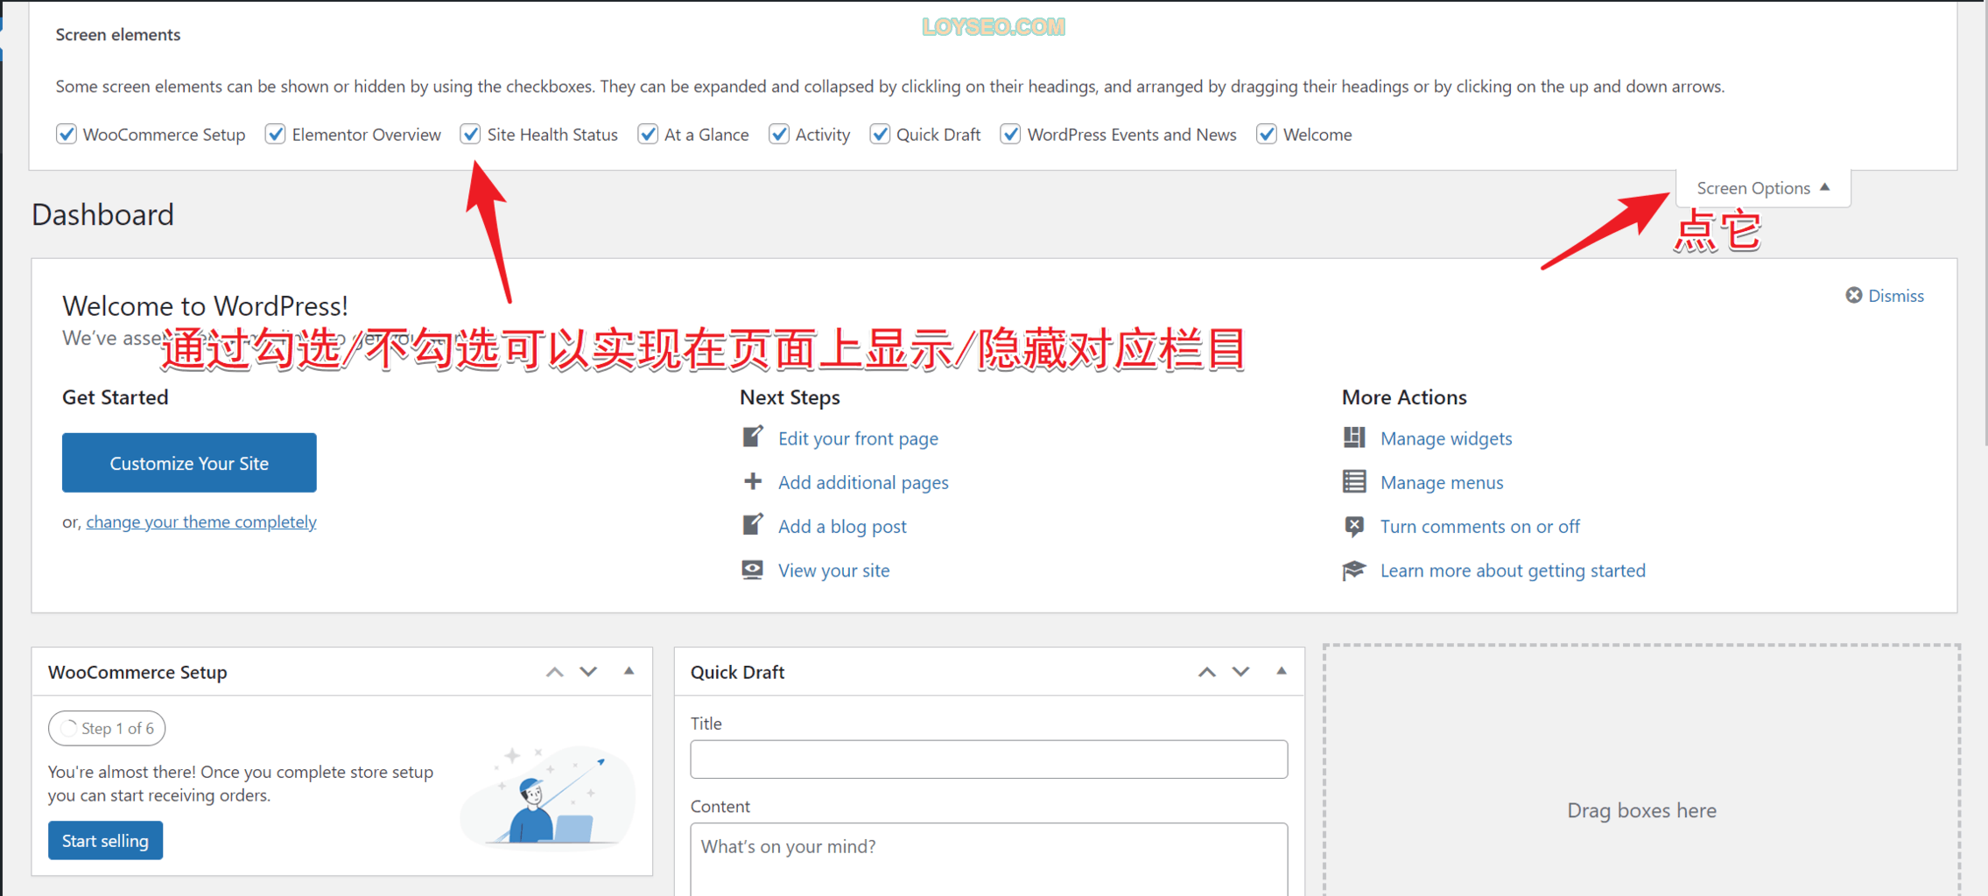Click the comments on/off bubble icon
Image resolution: width=1988 pixels, height=896 pixels.
[x=1354, y=526]
